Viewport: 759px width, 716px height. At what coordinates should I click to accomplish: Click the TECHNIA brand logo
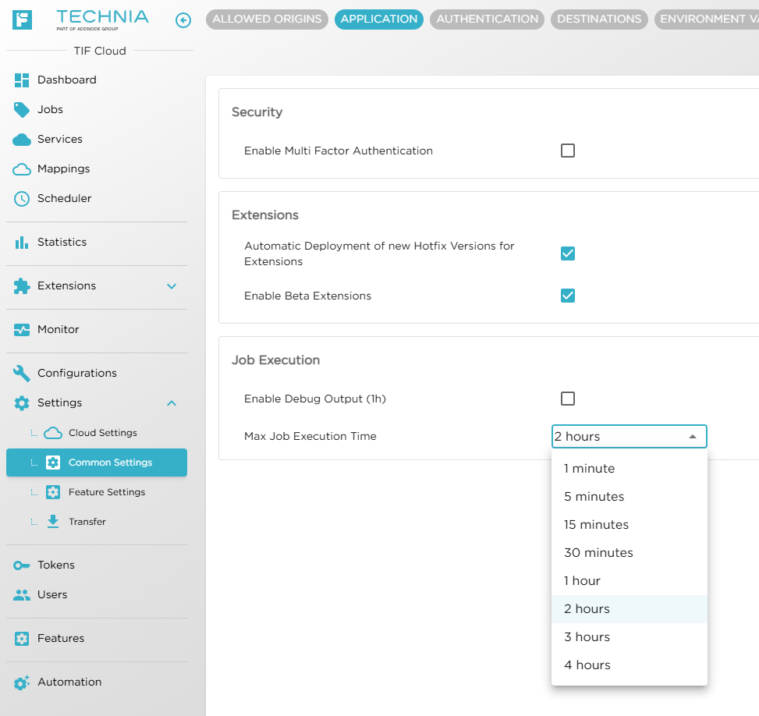(102, 19)
